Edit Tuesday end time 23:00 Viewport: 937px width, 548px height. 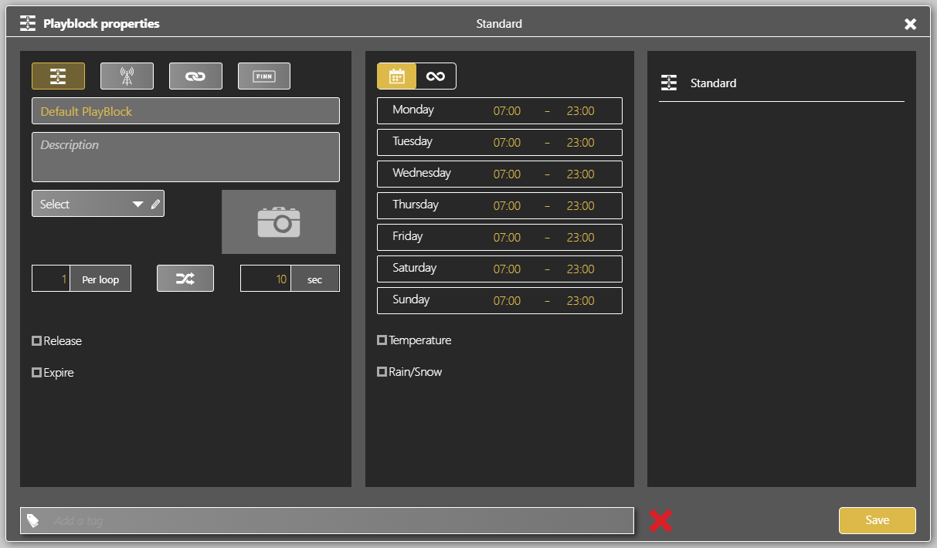[580, 143]
